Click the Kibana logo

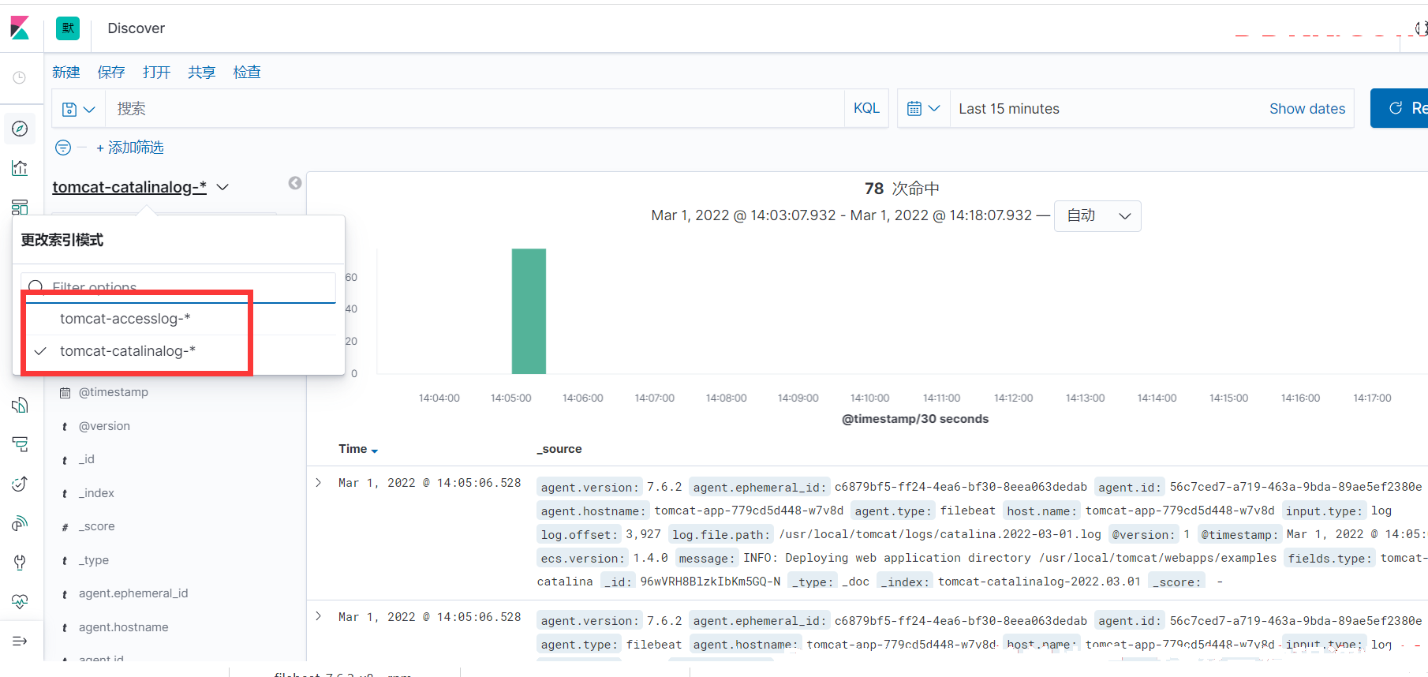click(20, 28)
